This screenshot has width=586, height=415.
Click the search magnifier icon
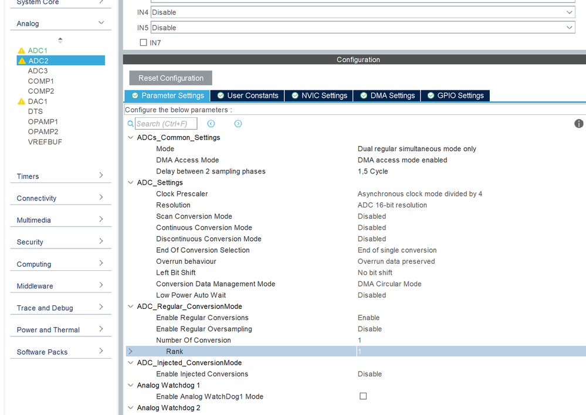tap(130, 124)
